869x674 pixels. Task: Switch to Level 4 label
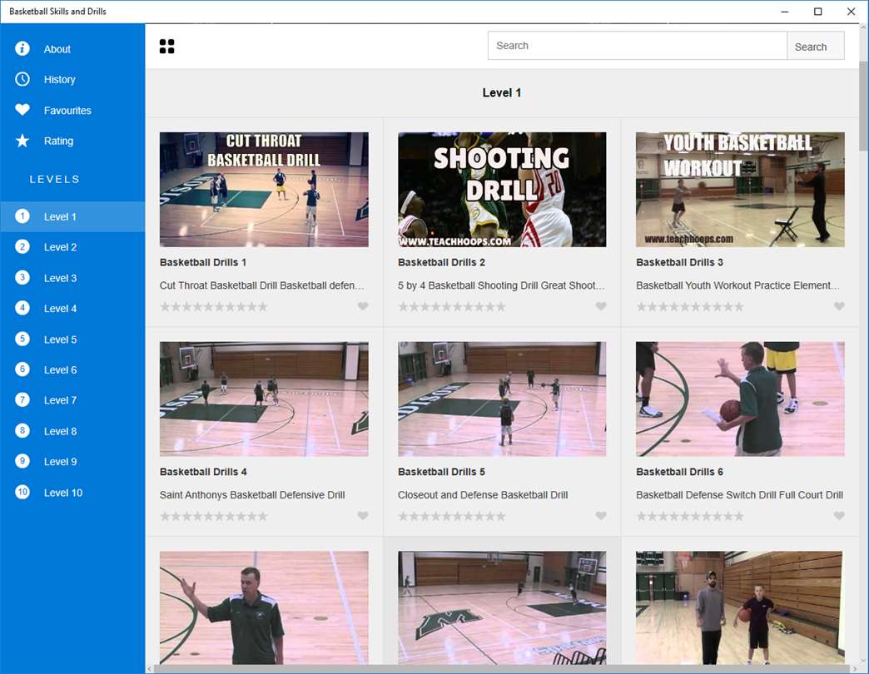61,309
